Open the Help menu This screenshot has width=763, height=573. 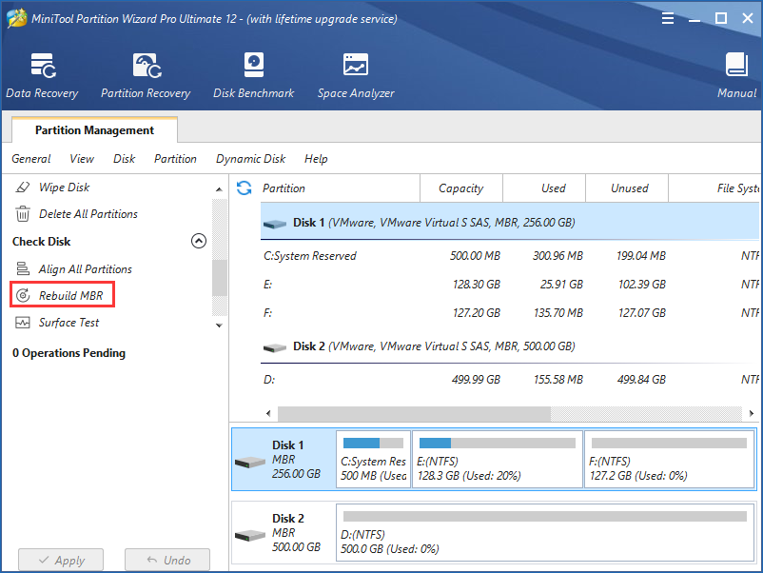coord(316,159)
